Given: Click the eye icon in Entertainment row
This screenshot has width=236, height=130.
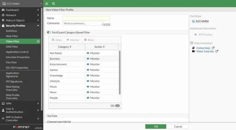Looking at the screenshot, I should tap(88, 64).
